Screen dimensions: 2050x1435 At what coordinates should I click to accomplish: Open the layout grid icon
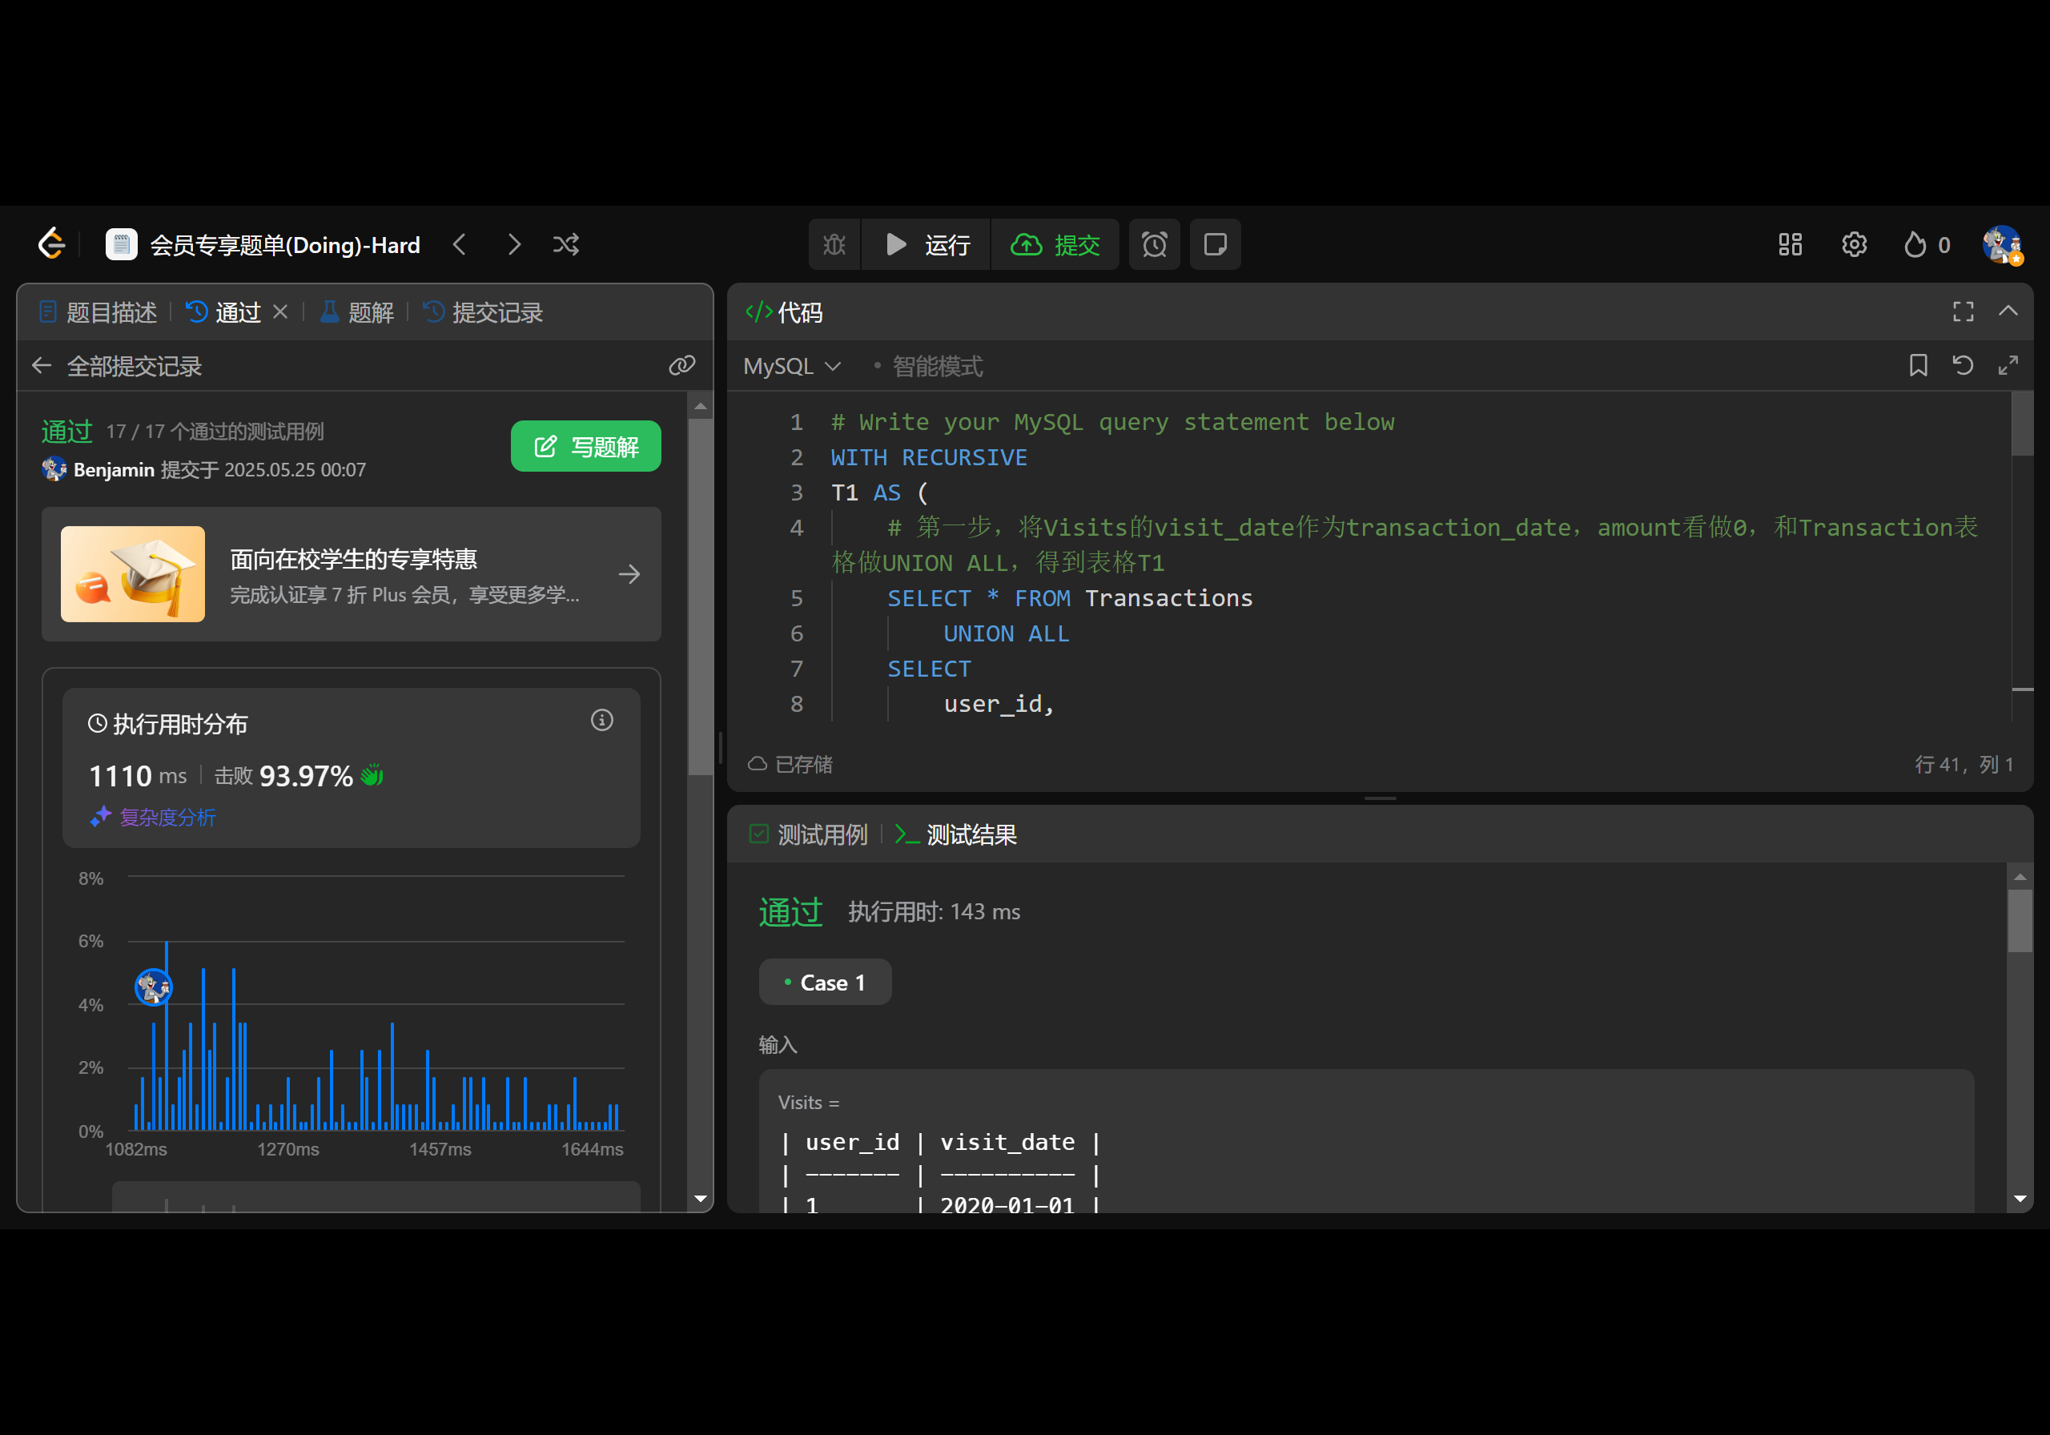pos(1789,245)
